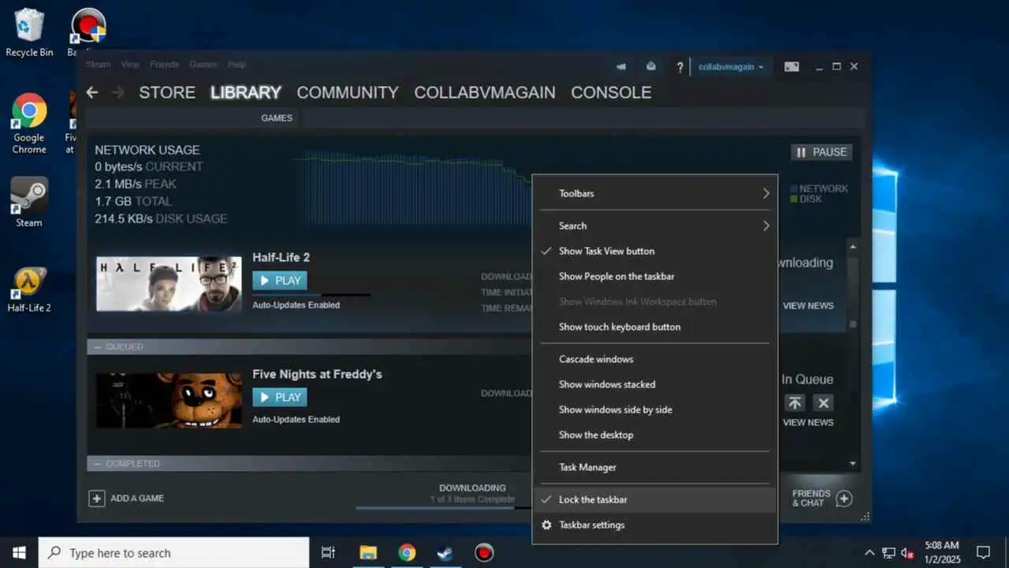Open the COLLABVMAGAIN profile tab
1009x568 pixels.
[x=485, y=92]
